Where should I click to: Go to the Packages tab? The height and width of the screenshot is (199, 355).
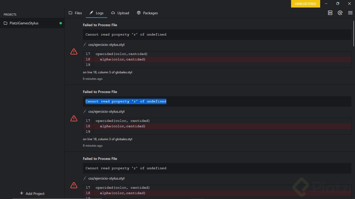pos(147,13)
